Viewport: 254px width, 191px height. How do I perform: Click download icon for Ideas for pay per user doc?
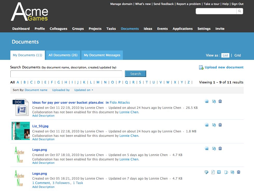pyautogui.click(x=214, y=101)
